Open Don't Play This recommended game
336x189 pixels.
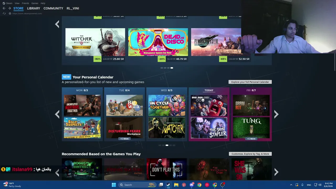(x=167, y=169)
